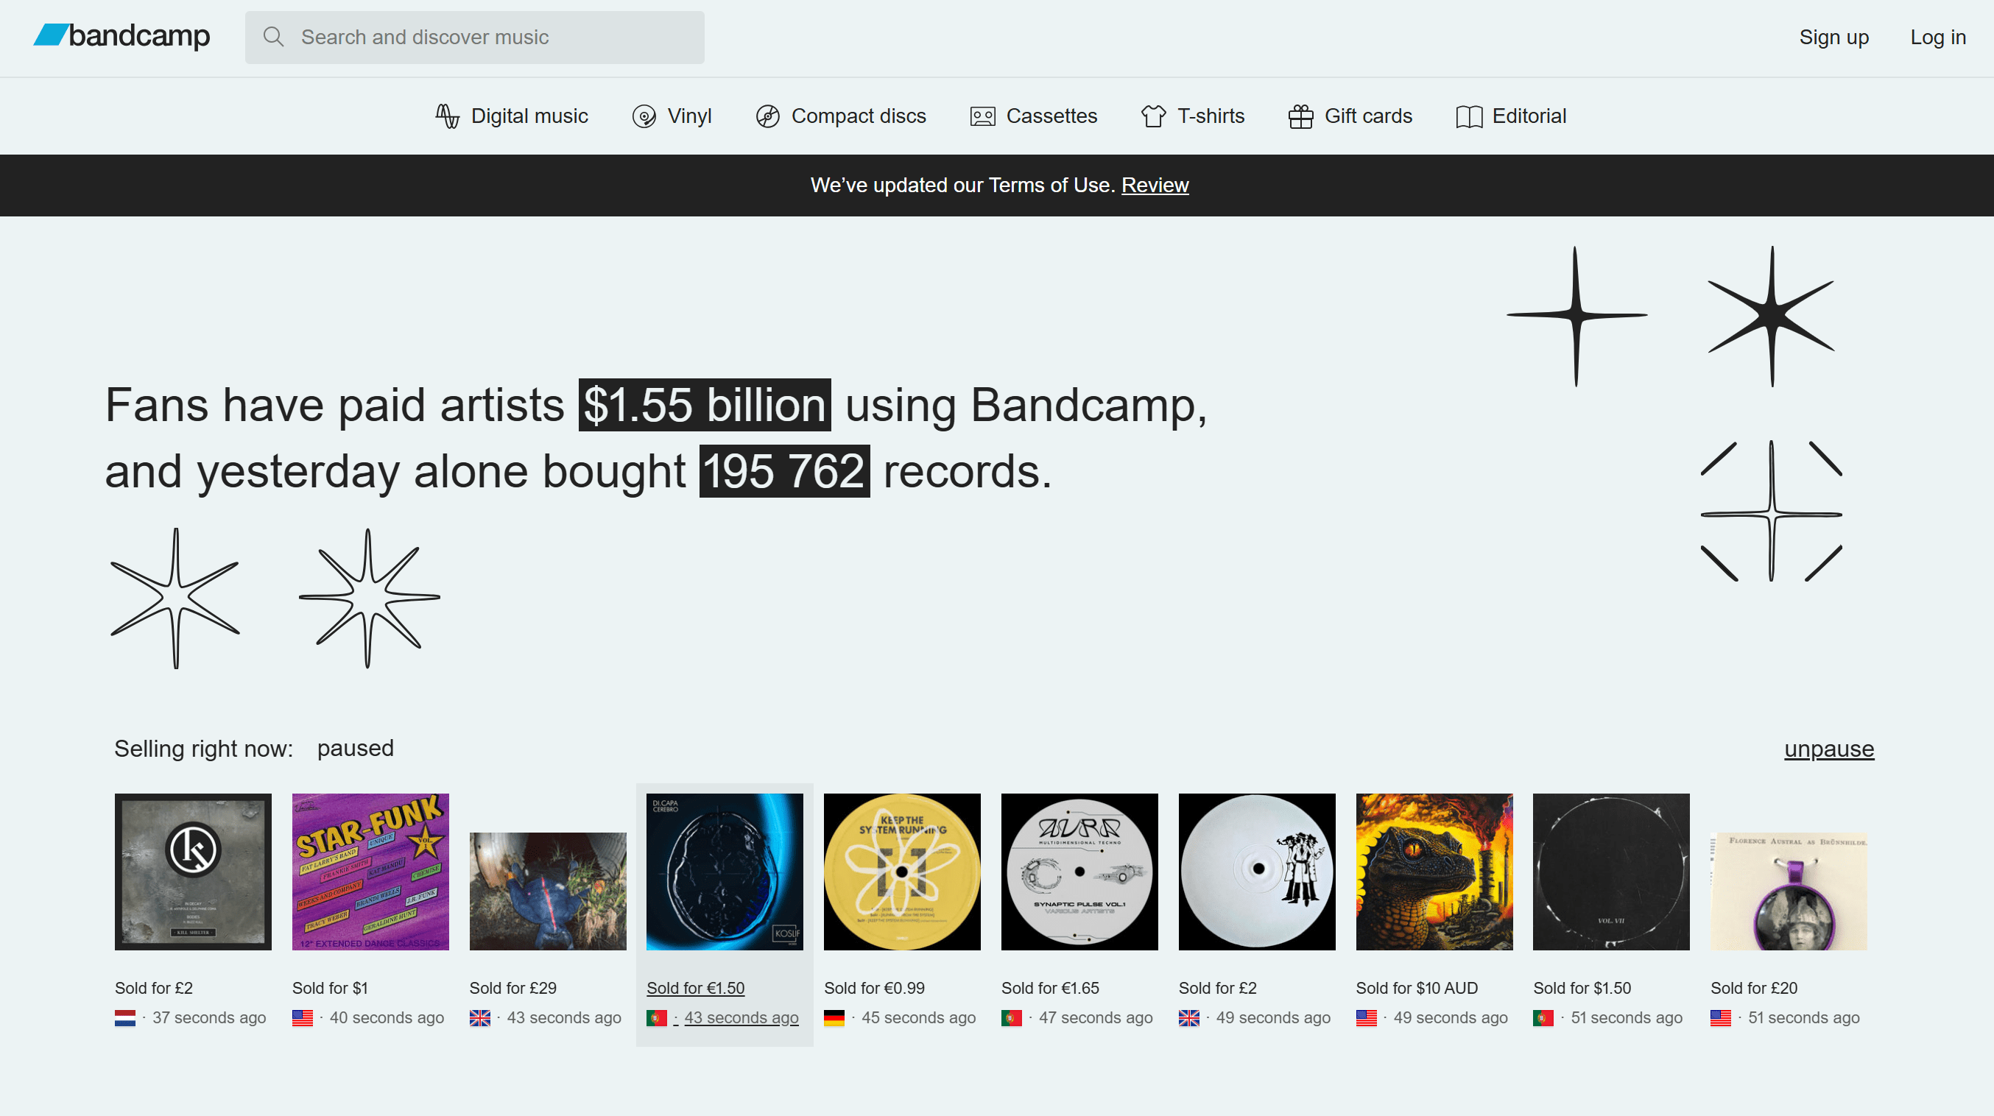Image resolution: width=1994 pixels, height=1116 pixels.
Task: Browse the Cassettes section
Action: tap(1032, 116)
